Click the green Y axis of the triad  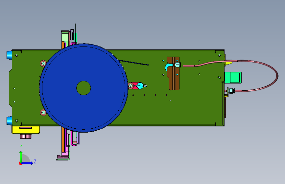(x=21, y=157)
